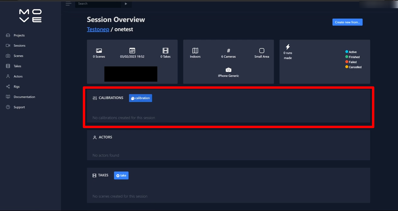Click the Indoors map icon
This screenshot has width=398, height=211.
click(195, 51)
